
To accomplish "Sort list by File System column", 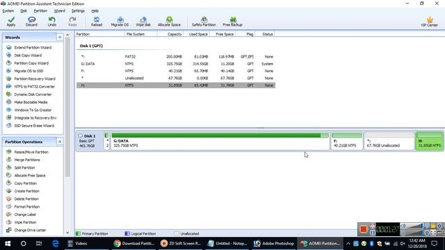I will click(140, 34).
